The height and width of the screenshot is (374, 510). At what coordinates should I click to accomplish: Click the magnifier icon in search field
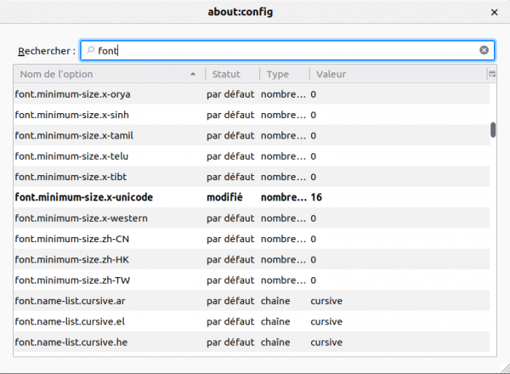[x=91, y=50]
